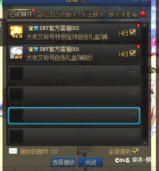Switch to the 冒险团已收邮件 tab
The height and width of the screenshot is (171, 159).
[x=57, y=14]
